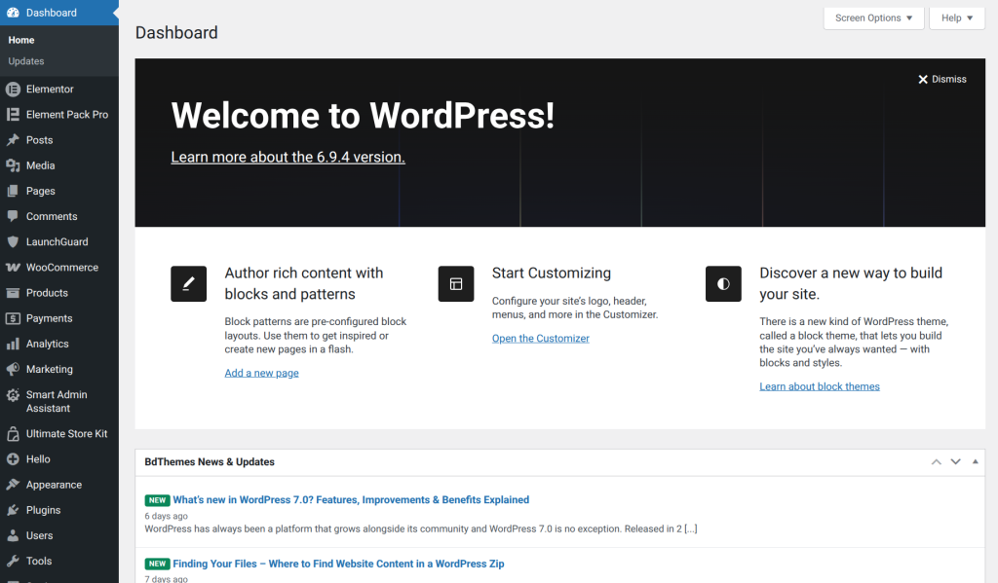998x583 pixels.
Task: Click the Payments dollar icon
Action: coord(13,318)
